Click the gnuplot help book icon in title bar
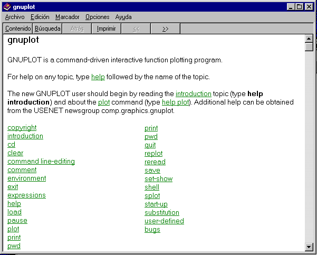 point(7,7)
